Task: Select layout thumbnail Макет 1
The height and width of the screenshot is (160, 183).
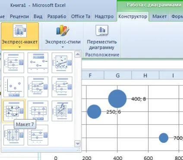Action: [14, 63]
